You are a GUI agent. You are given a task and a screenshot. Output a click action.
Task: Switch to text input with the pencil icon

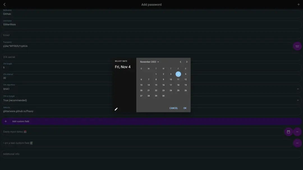pos(116,109)
